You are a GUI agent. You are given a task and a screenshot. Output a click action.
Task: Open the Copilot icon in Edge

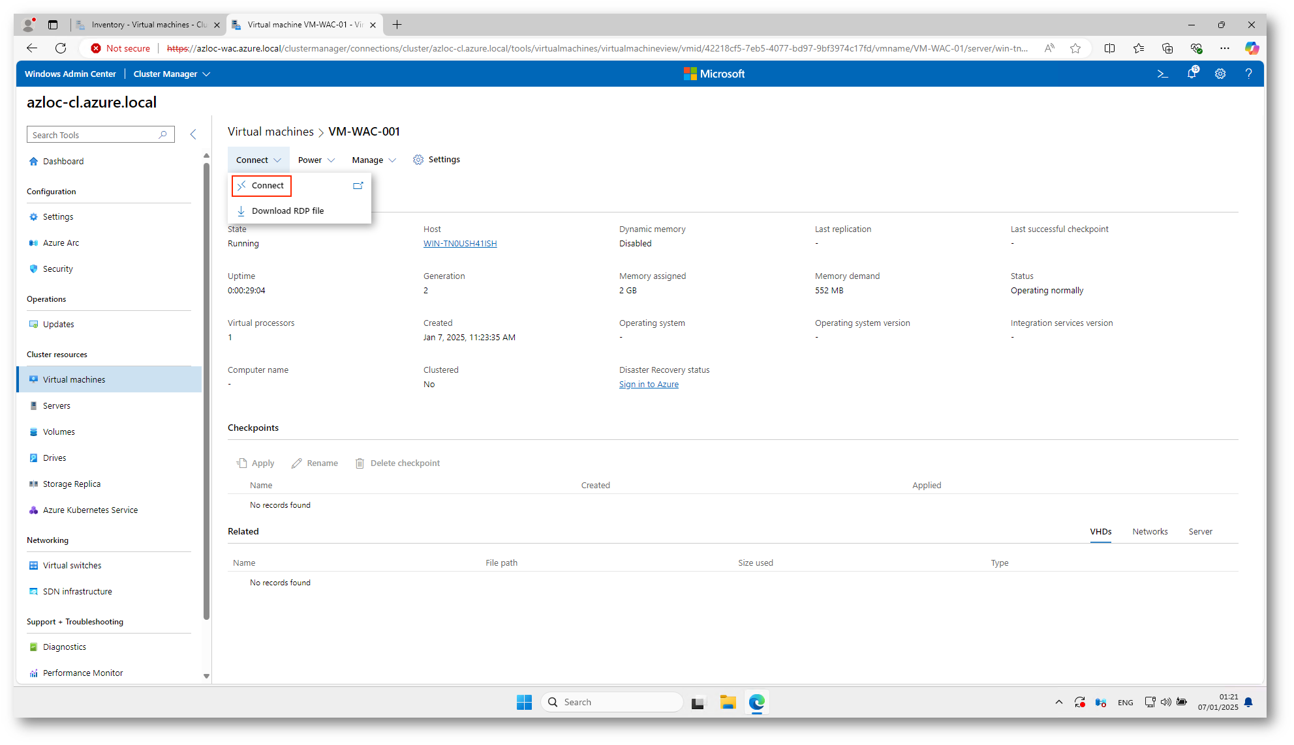[1252, 48]
